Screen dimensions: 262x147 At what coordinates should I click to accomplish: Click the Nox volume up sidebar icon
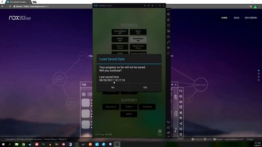[168, 14]
